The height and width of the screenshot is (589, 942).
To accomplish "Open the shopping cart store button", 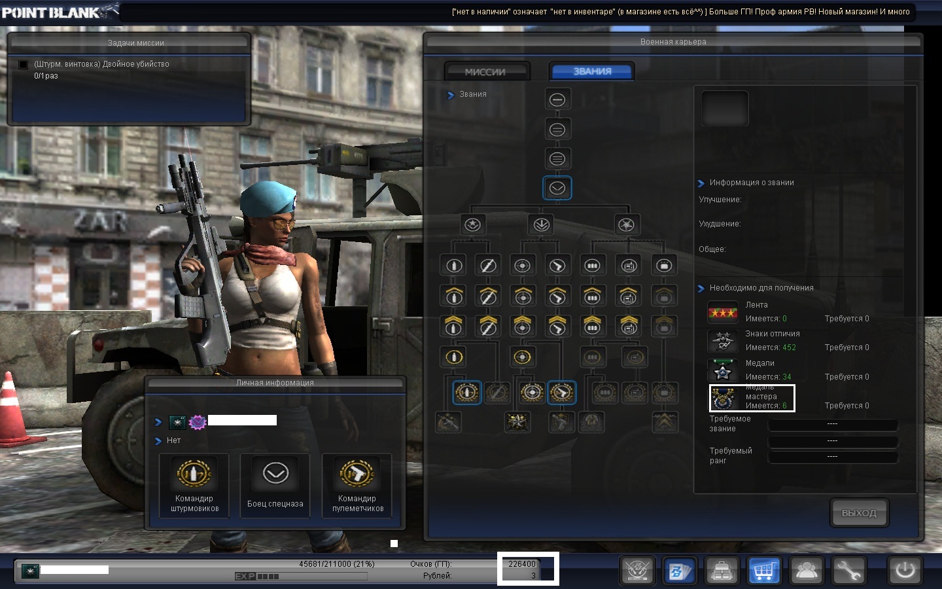I will click(764, 571).
